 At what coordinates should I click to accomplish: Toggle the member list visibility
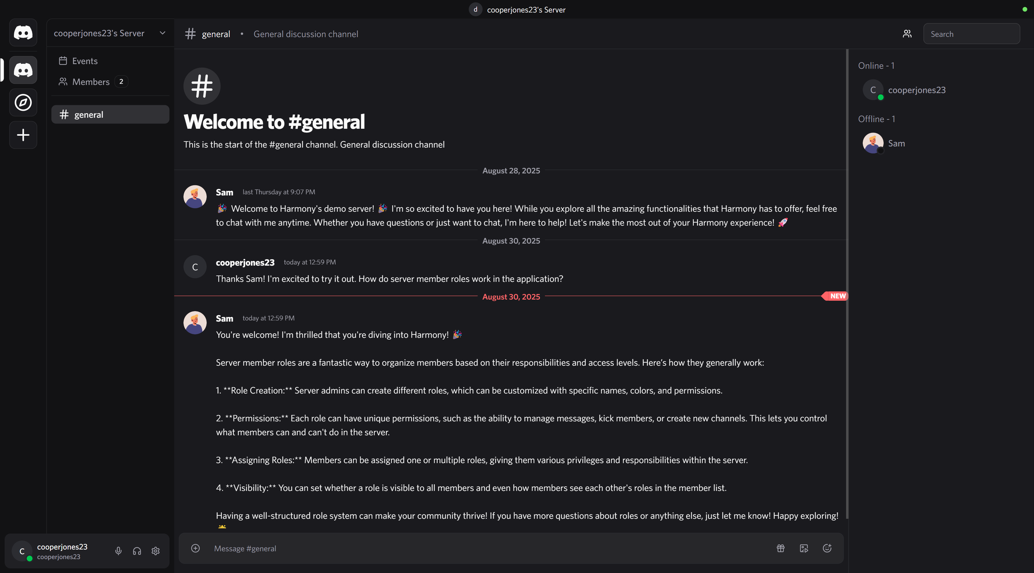pos(907,34)
